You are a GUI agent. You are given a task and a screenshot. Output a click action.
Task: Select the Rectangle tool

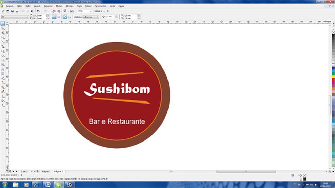[3, 51]
